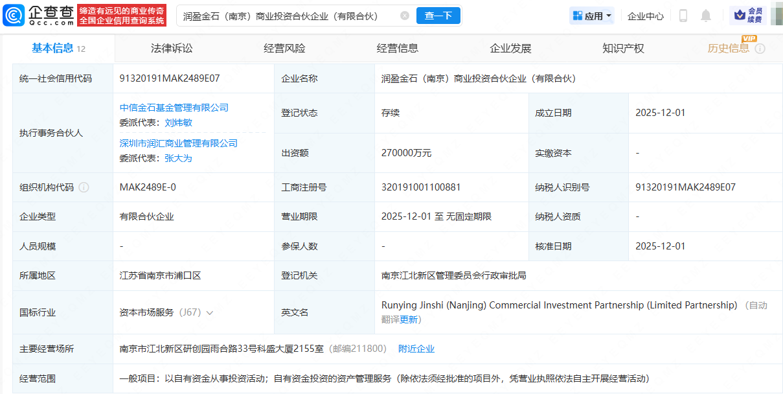Switch to the 经营风险 tab
Screen dimensions: 783x394
pyautogui.click(x=284, y=49)
